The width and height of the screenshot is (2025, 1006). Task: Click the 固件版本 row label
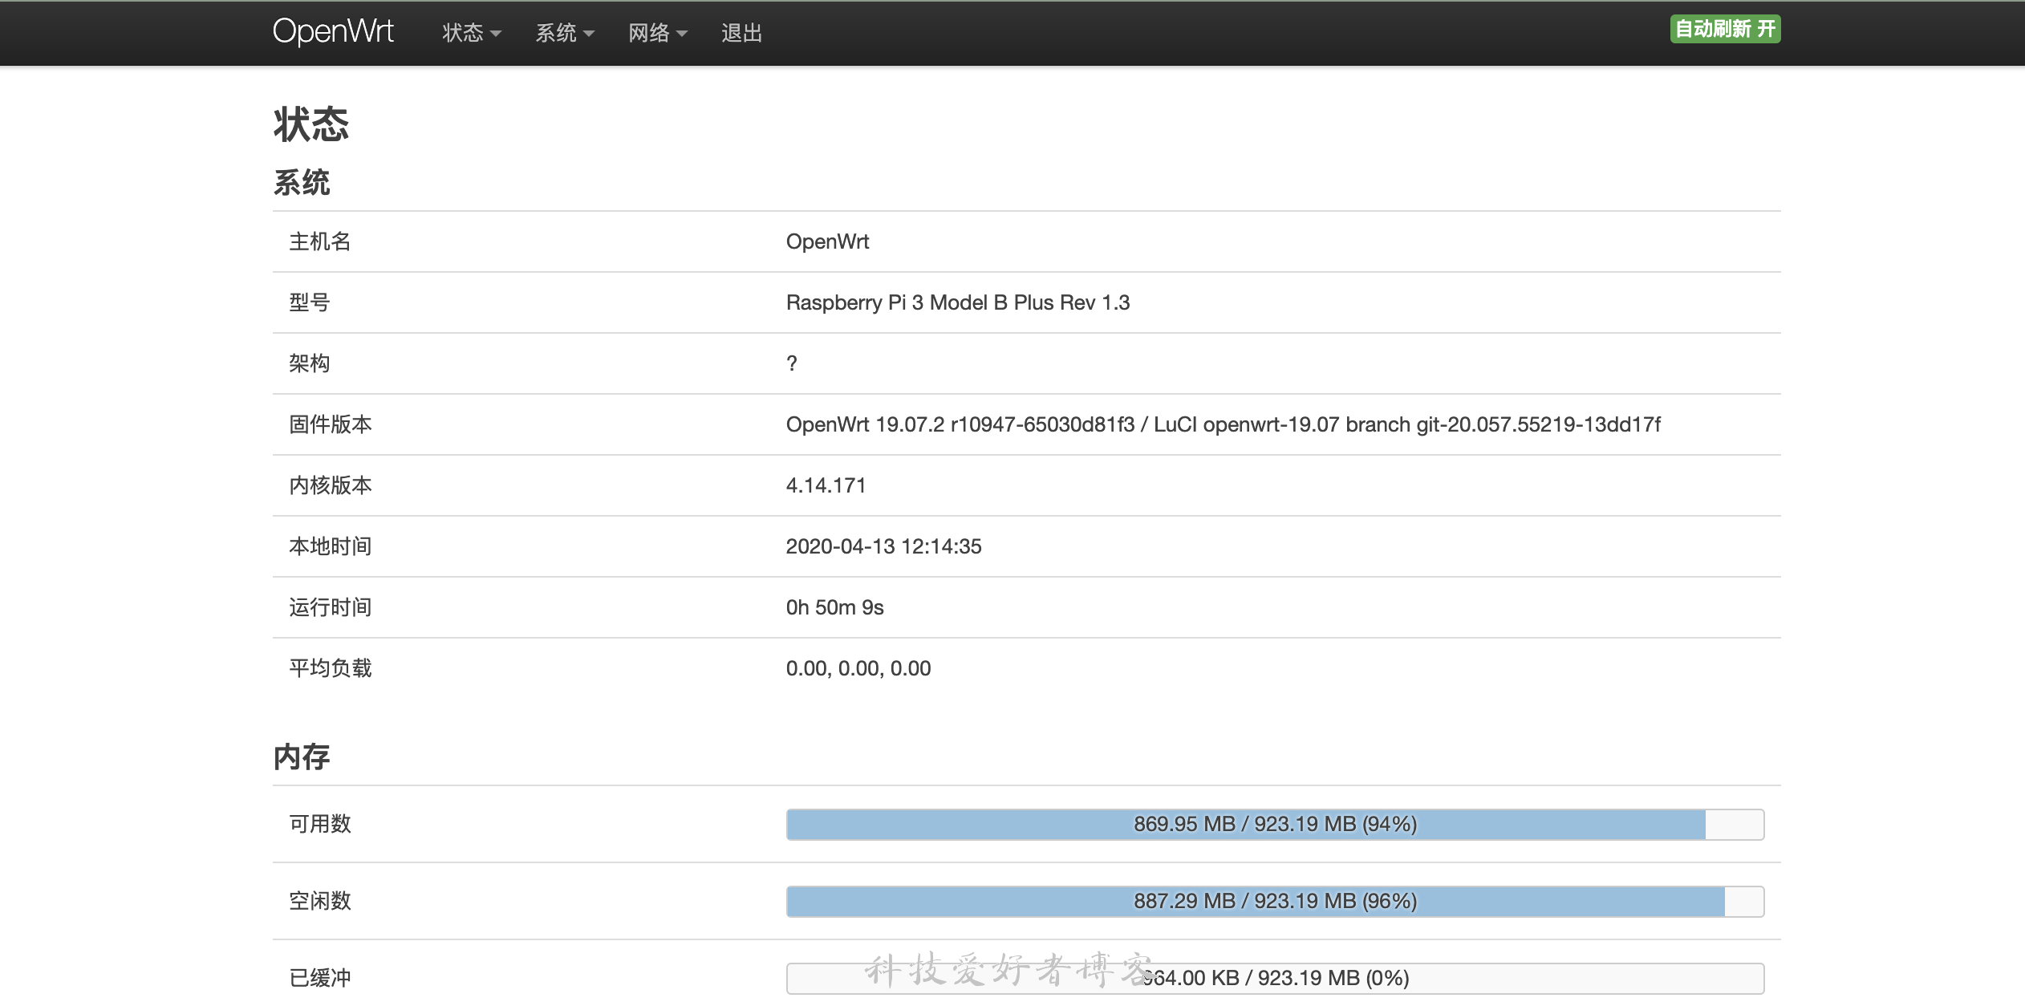click(x=331, y=424)
